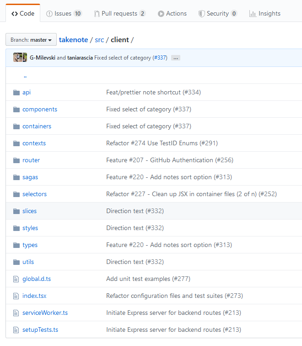The image size is (302, 346).
Task: Open the Branch: master dropdown
Action: point(31,40)
